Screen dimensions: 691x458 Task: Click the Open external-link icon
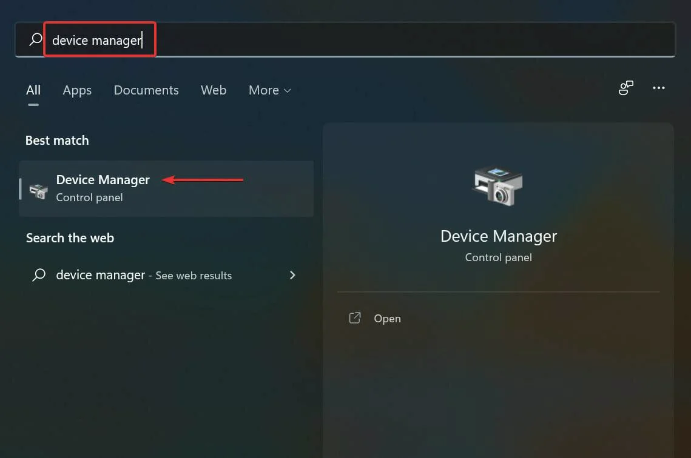355,318
